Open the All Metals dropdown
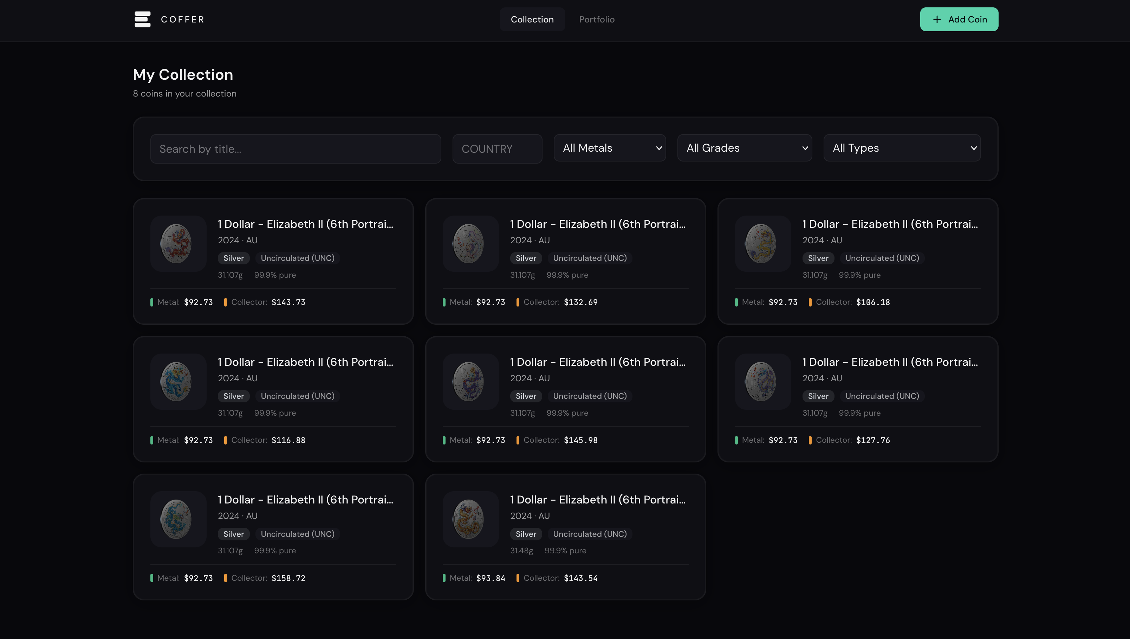This screenshot has width=1130, height=639. coord(610,148)
